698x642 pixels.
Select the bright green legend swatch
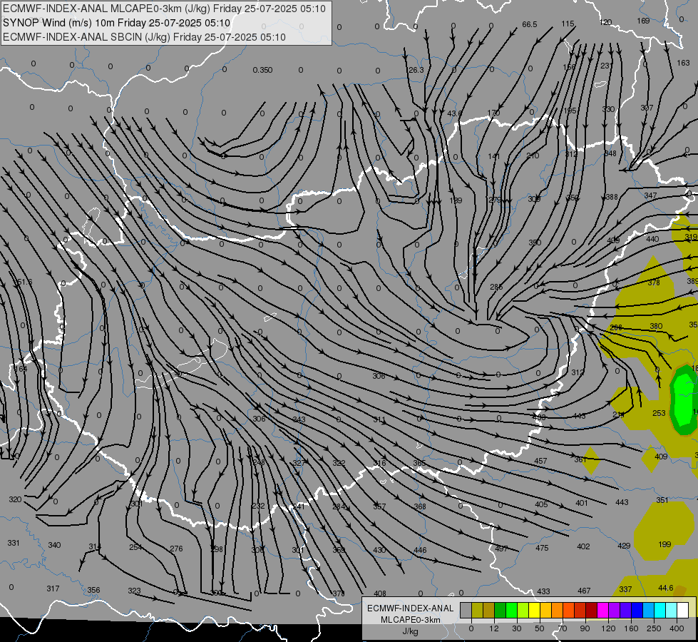(x=511, y=611)
